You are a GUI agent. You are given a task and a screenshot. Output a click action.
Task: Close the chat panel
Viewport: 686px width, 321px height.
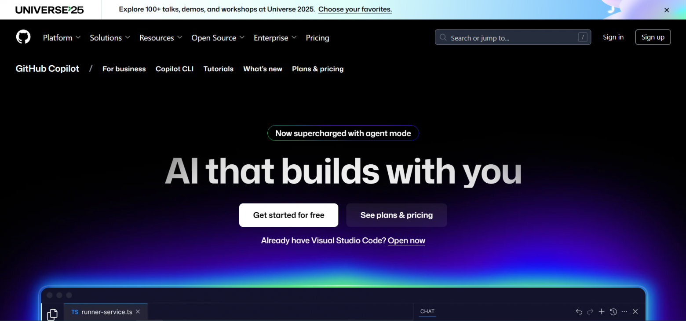(x=635, y=312)
